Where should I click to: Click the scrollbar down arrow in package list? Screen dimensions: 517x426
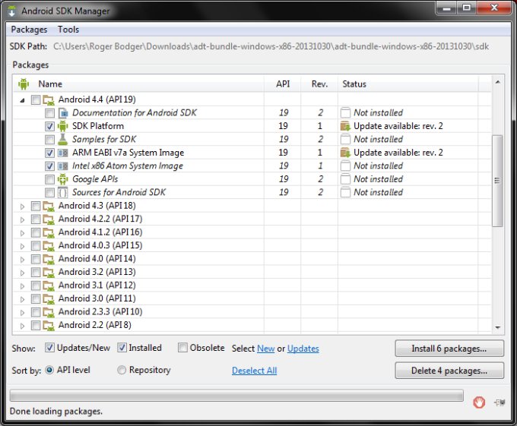coord(497,327)
